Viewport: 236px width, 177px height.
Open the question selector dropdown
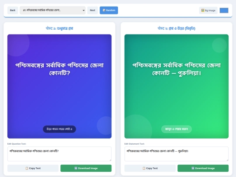[x=52, y=10]
